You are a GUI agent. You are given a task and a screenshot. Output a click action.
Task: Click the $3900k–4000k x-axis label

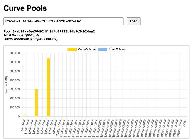(180, 128)
